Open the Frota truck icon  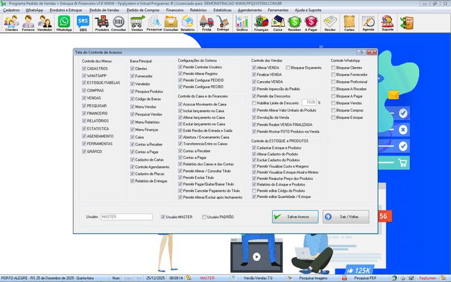206,23
